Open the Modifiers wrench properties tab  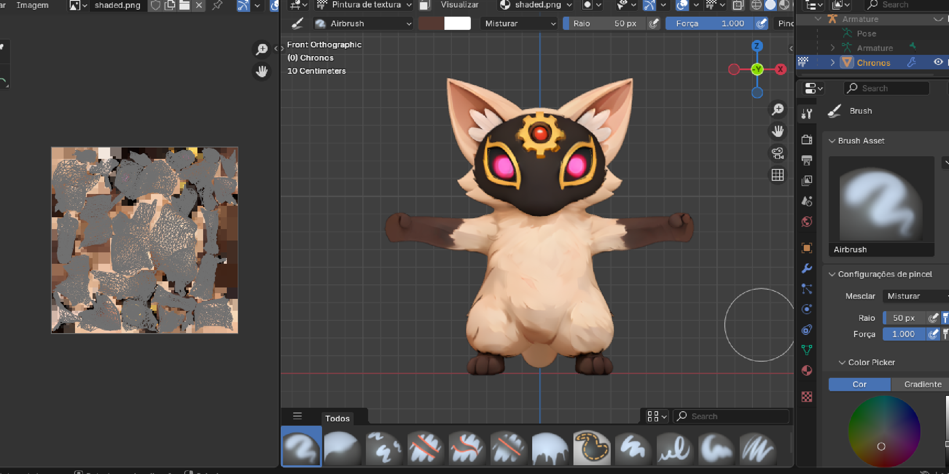click(806, 268)
